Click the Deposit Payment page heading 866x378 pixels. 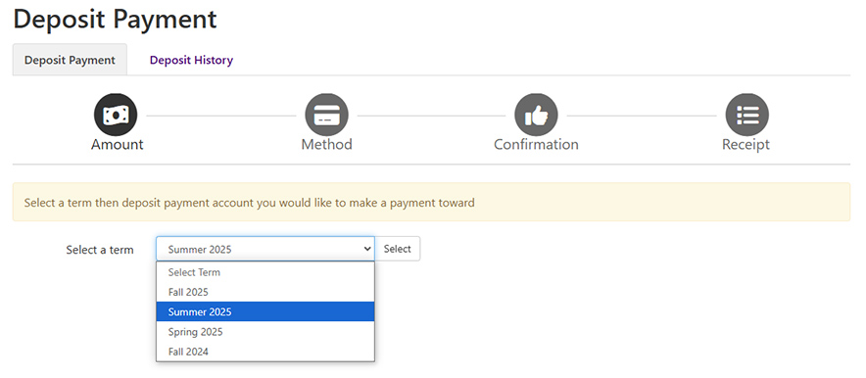(115, 20)
